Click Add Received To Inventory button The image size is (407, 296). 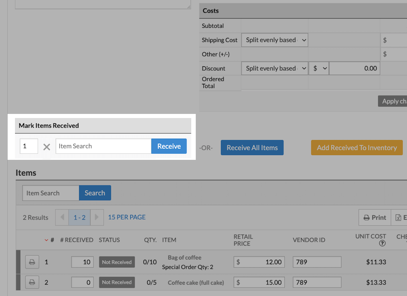(357, 148)
